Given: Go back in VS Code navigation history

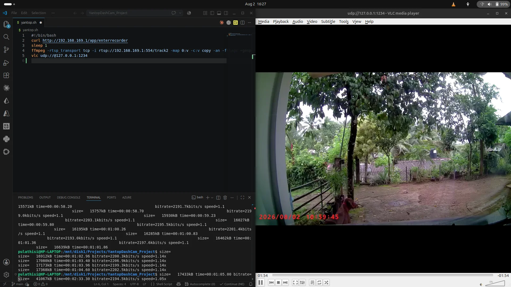Looking at the screenshot, I should 75,13.
